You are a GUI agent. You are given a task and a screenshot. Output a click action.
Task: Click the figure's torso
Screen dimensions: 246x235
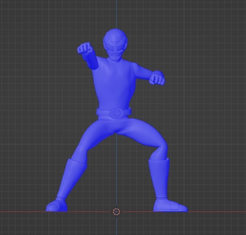click(x=115, y=83)
